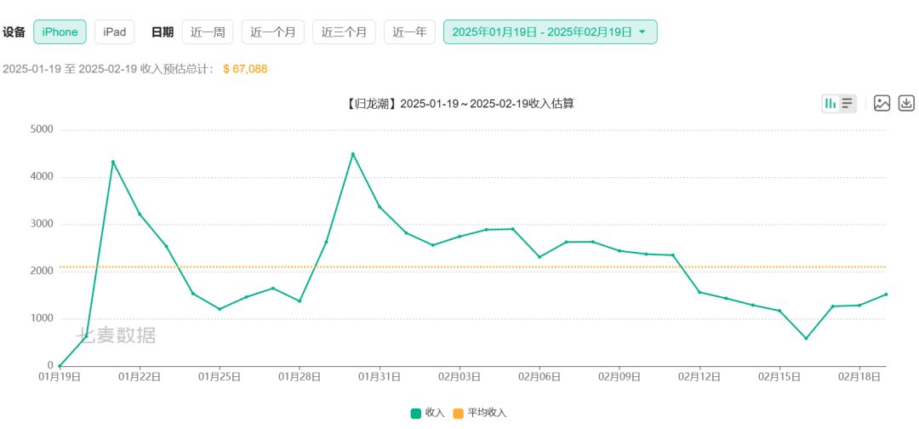Open the date range picker dropdown
Viewport: 919px width, 429px height.
pos(550,32)
